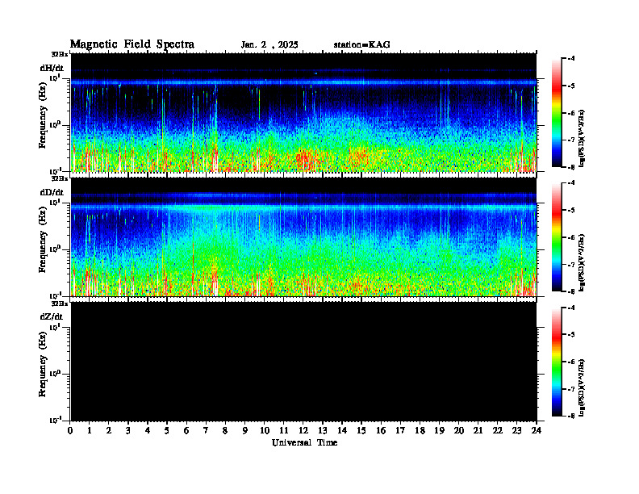Click hour tick label 10 on the time axis

coord(265,431)
